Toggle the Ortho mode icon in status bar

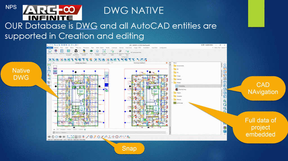(69, 137)
